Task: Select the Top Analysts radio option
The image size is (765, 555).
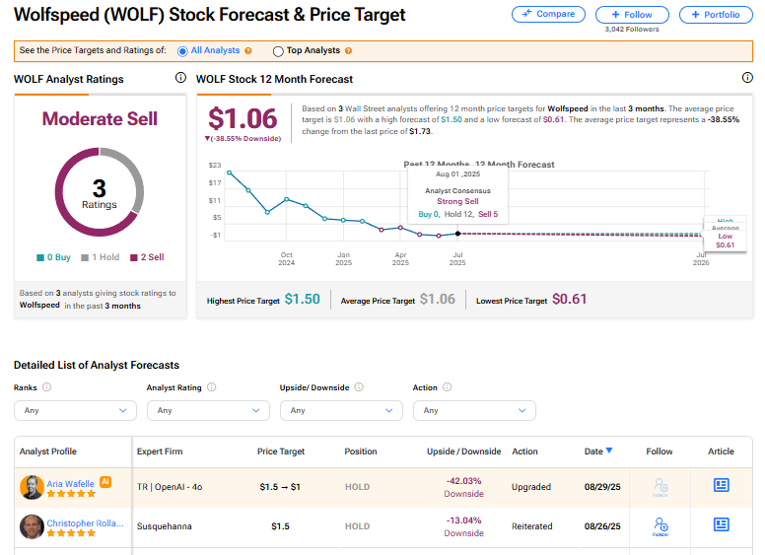Action: (278, 50)
